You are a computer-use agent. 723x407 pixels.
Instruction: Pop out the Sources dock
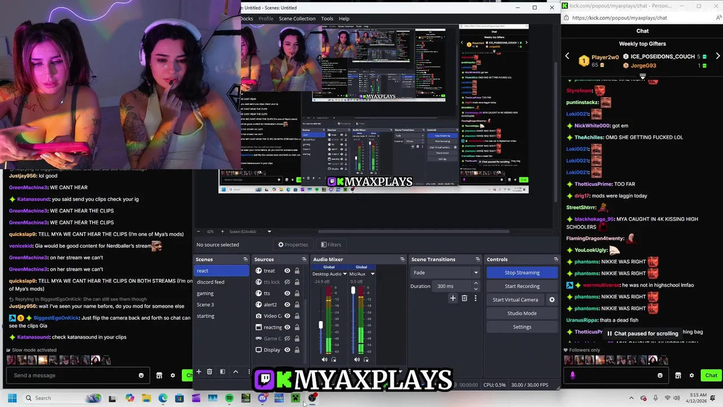tap(304, 259)
